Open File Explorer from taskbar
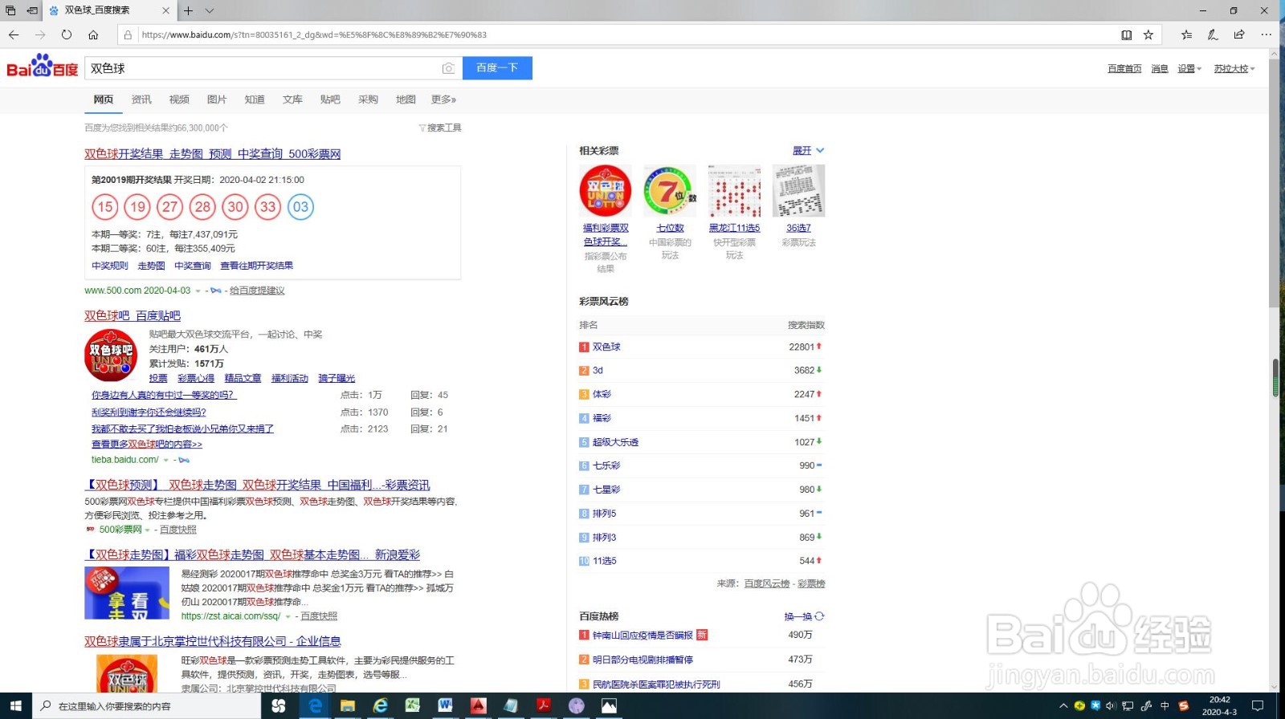 348,705
